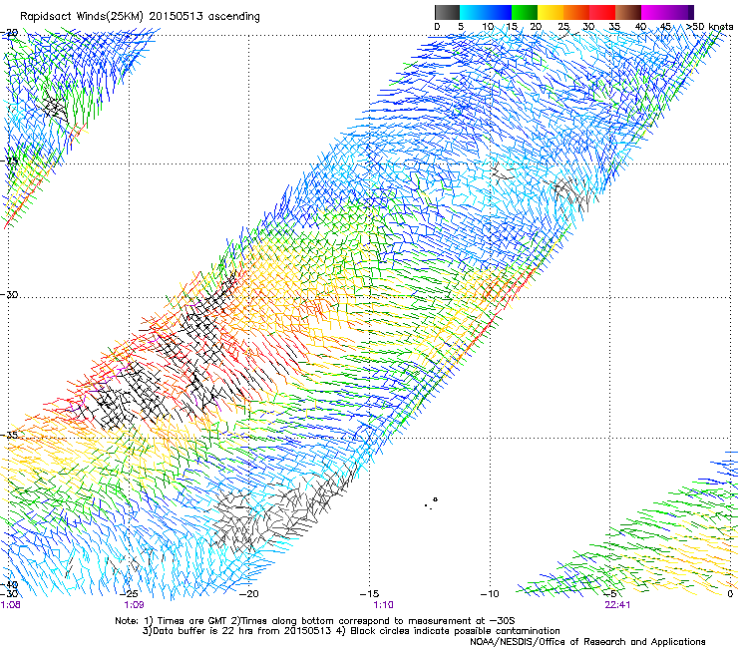Select the '-5' longitude label on bottom axis
This screenshot has width=738, height=648.
(610, 594)
